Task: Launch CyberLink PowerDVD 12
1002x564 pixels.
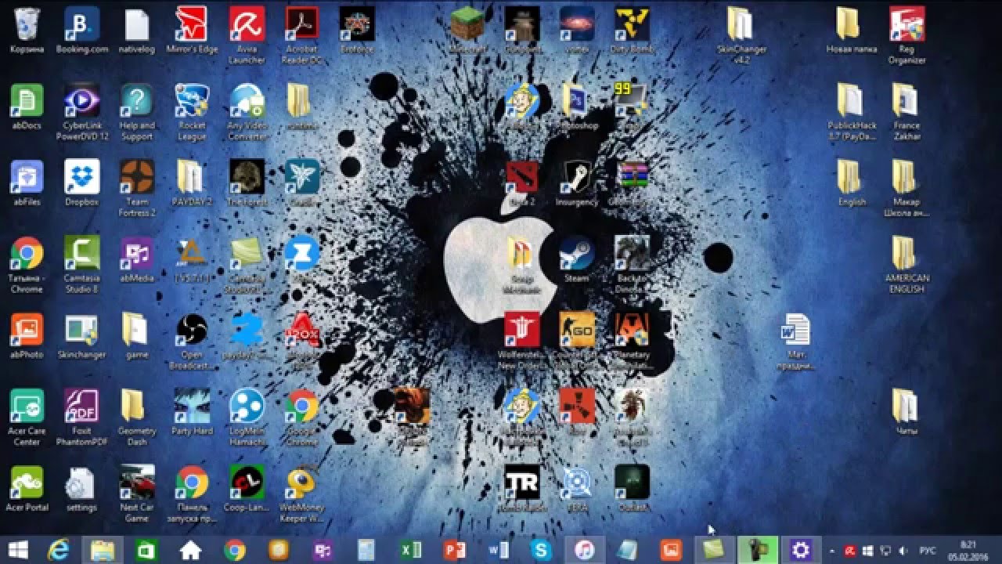Action: point(81,100)
